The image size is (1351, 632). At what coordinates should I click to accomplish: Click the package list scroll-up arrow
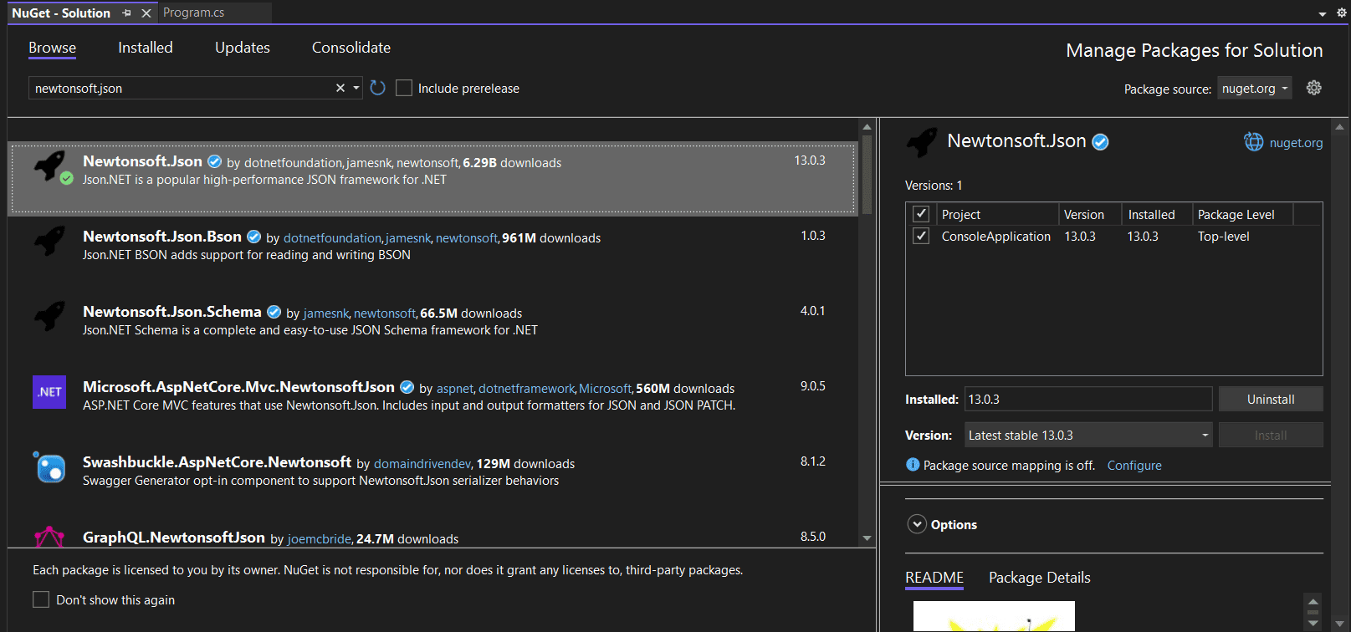click(867, 127)
